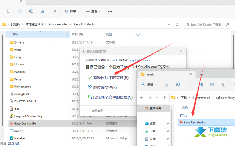Close the 替换或跳过文件 dialog
Viewport: 235px width, 146px height.
[x=181, y=52]
